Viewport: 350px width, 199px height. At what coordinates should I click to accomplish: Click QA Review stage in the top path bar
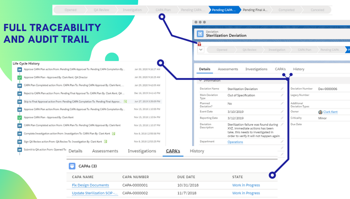point(101,10)
